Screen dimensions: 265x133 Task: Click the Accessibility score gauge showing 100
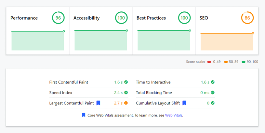121,18
